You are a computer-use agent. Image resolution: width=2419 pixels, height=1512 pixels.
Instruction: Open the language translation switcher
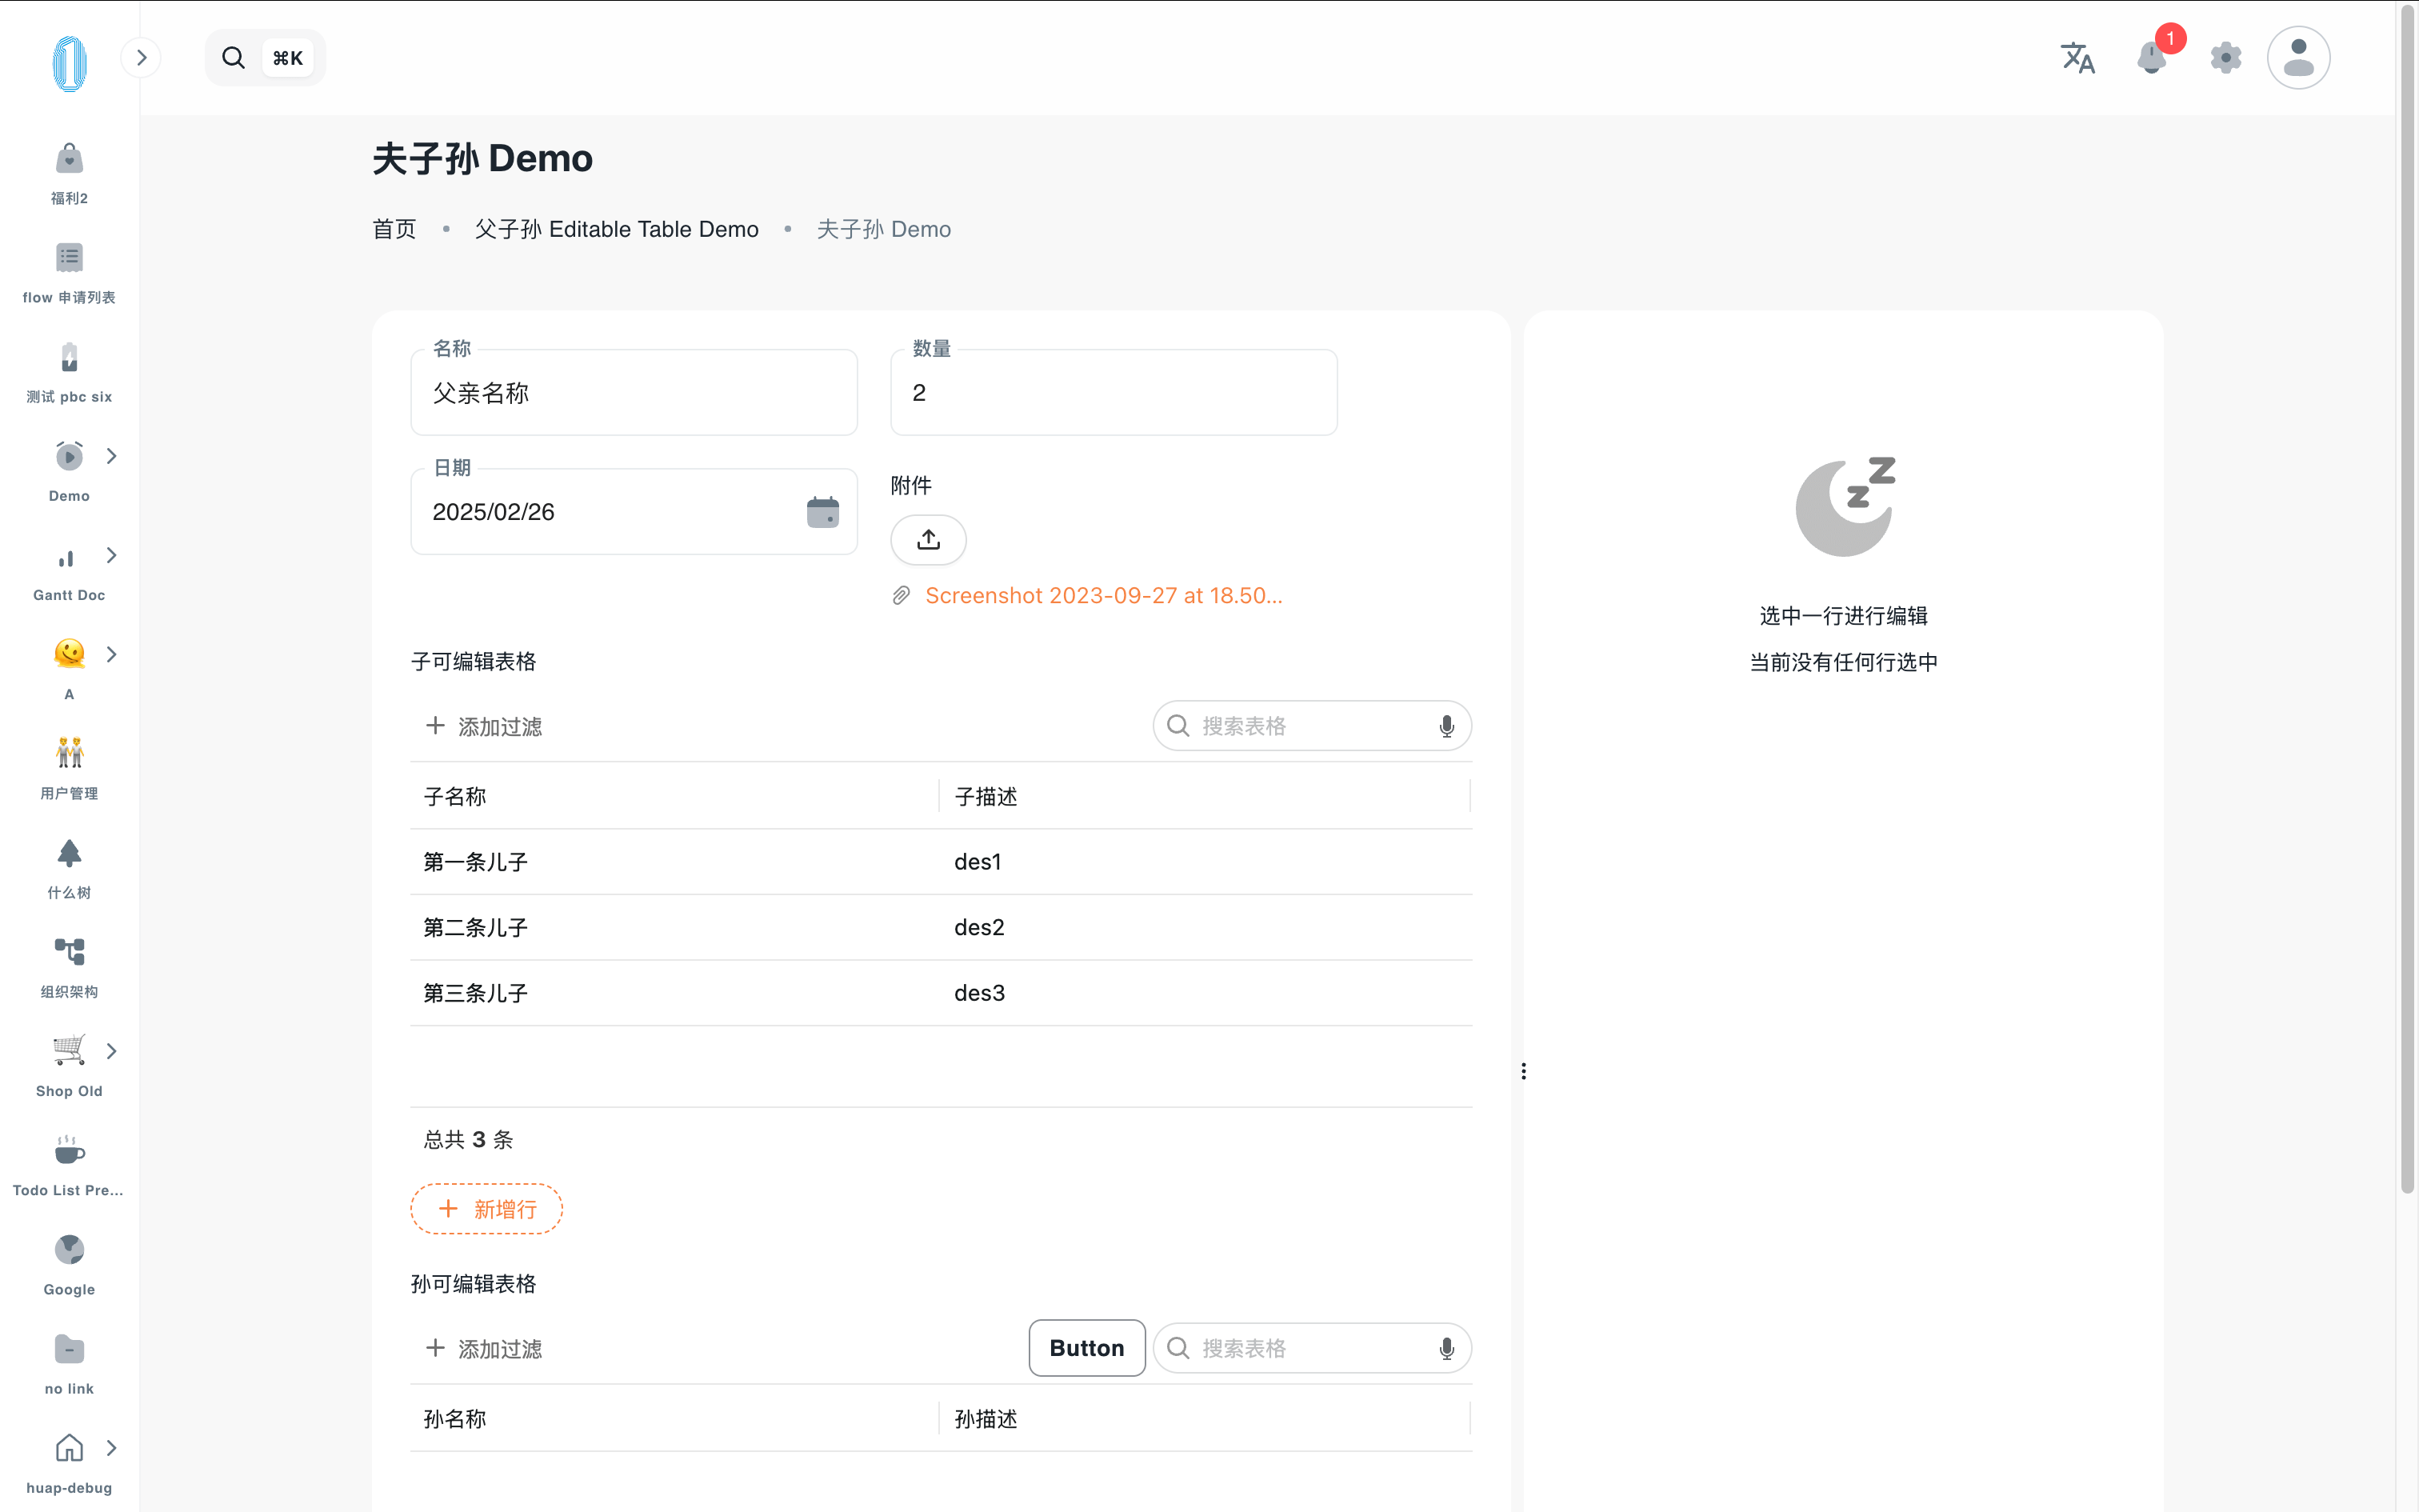(x=2077, y=58)
